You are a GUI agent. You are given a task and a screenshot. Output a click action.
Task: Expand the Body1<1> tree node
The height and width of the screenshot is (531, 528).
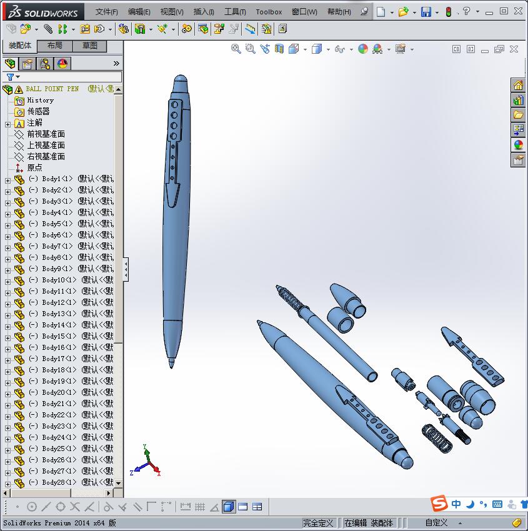(x=7, y=181)
